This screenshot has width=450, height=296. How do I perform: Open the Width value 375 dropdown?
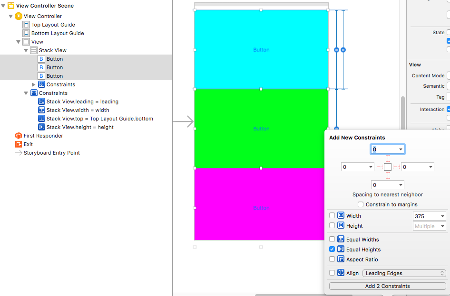(429, 216)
